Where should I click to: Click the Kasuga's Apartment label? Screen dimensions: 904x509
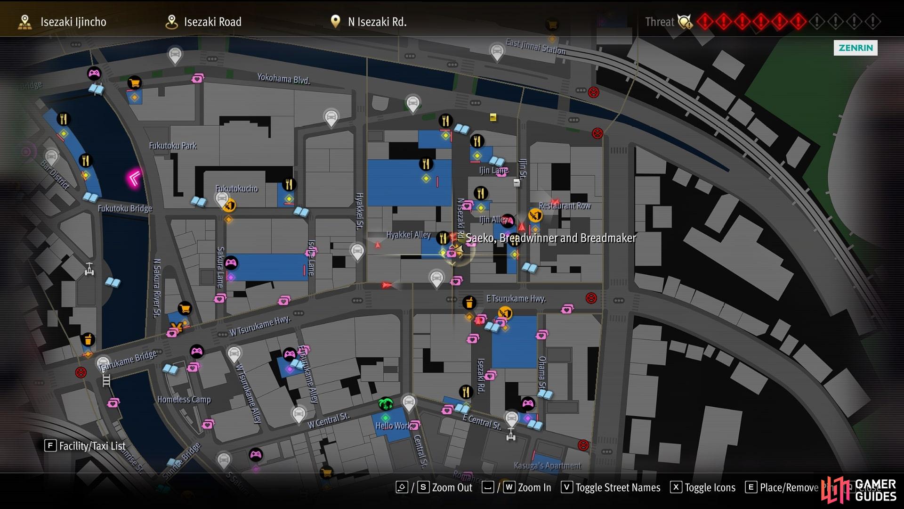pos(548,466)
